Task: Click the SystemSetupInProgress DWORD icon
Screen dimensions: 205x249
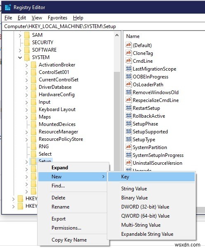Action: pyautogui.click(x=129, y=155)
